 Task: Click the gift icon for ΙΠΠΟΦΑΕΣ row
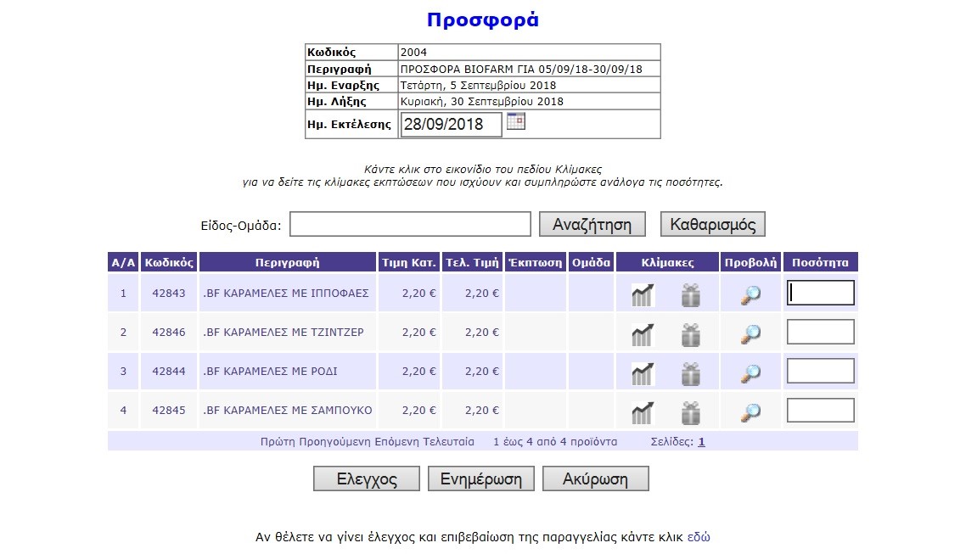tap(690, 295)
